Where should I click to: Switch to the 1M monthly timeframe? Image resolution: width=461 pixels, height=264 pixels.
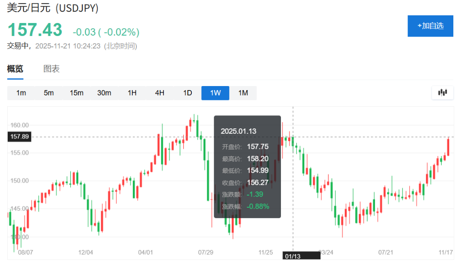[243, 93]
